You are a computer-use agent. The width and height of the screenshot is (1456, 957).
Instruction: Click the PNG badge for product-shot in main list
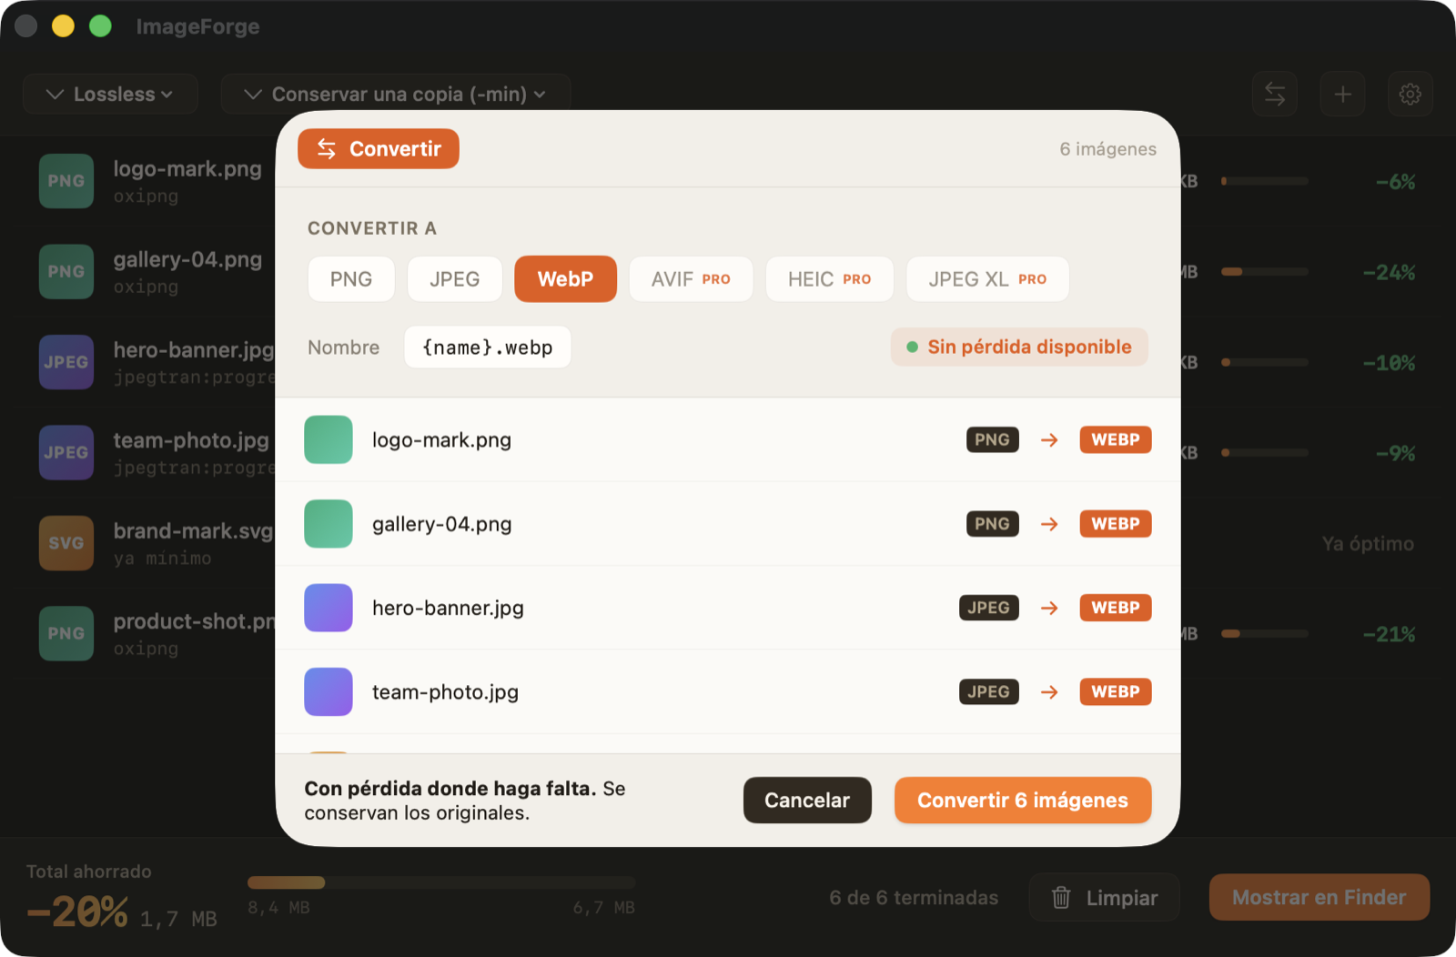(66, 633)
